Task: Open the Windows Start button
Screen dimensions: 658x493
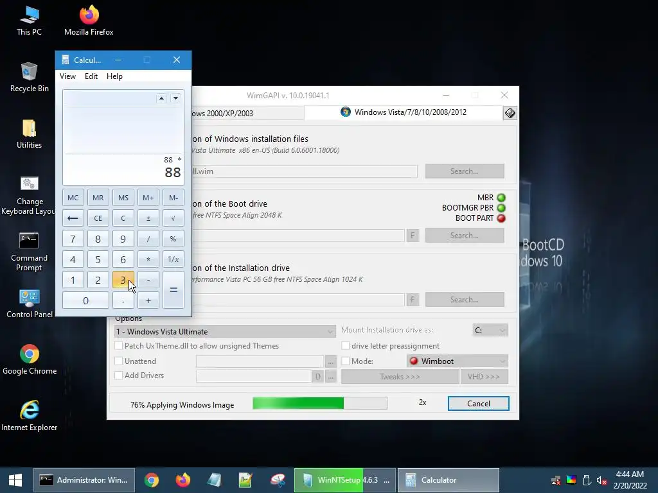Action: (x=15, y=480)
